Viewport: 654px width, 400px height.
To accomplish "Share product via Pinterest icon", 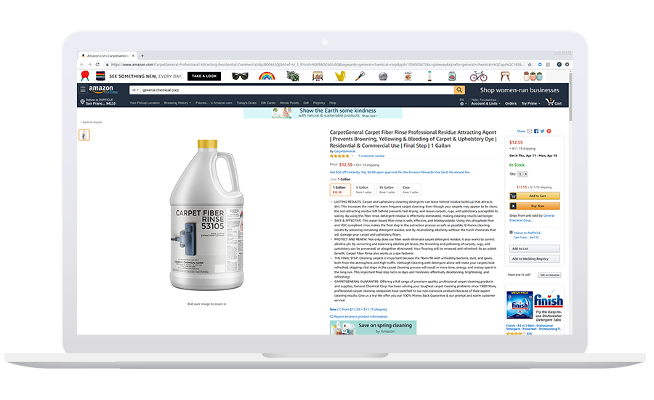I will pos(549,131).
